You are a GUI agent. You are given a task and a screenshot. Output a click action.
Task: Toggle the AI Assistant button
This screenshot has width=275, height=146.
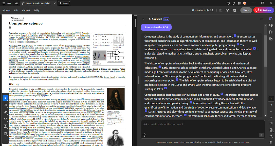(264, 10)
